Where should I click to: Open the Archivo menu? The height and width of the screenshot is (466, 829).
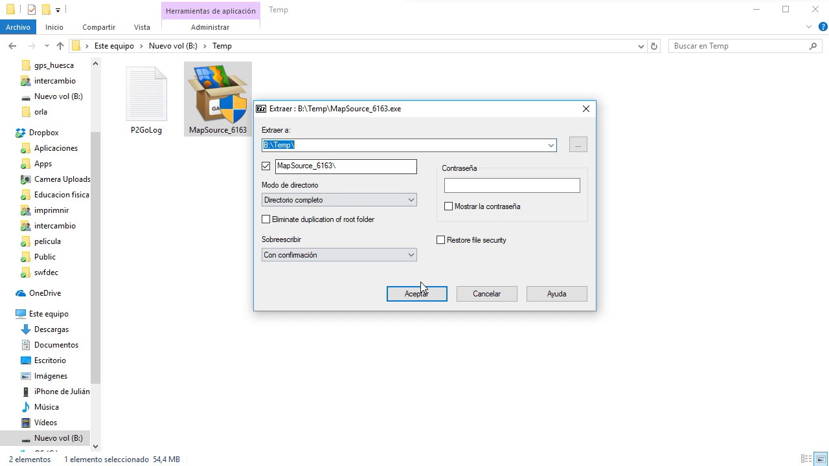(x=18, y=27)
